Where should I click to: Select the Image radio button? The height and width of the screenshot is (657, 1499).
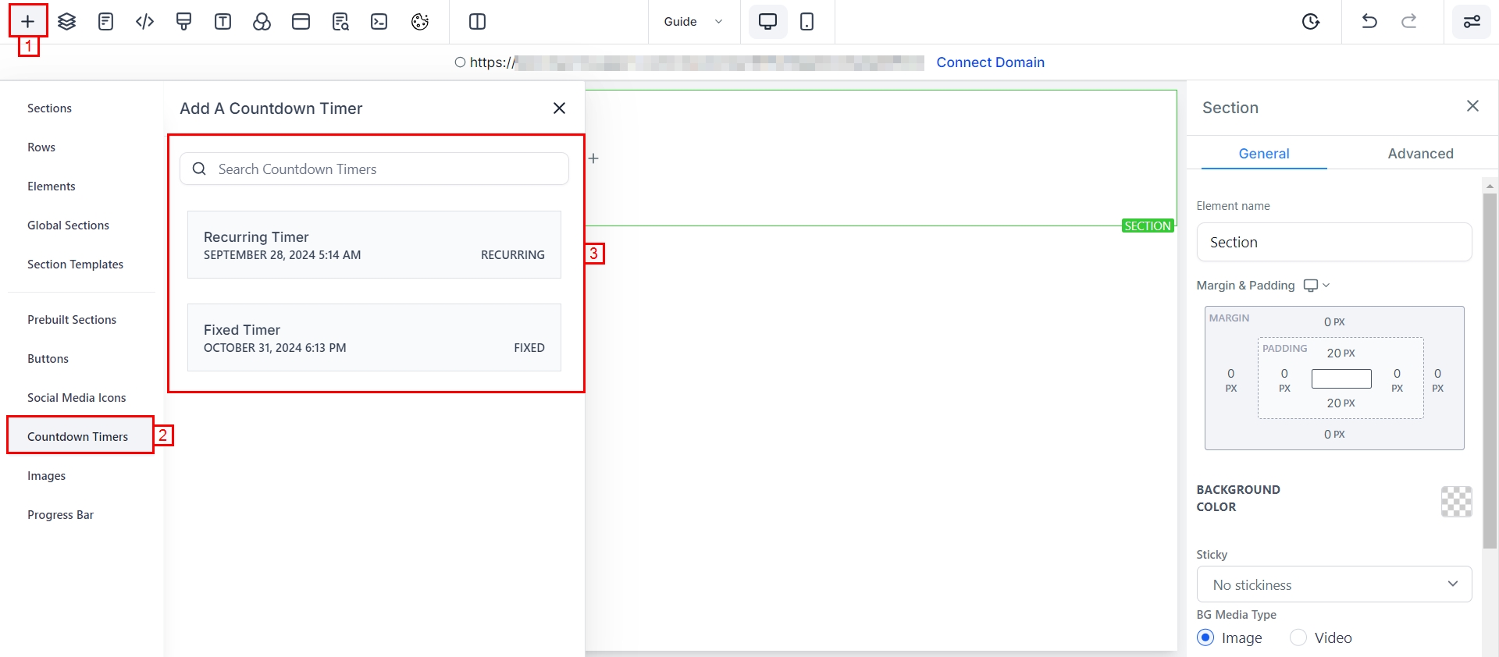(x=1205, y=637)
